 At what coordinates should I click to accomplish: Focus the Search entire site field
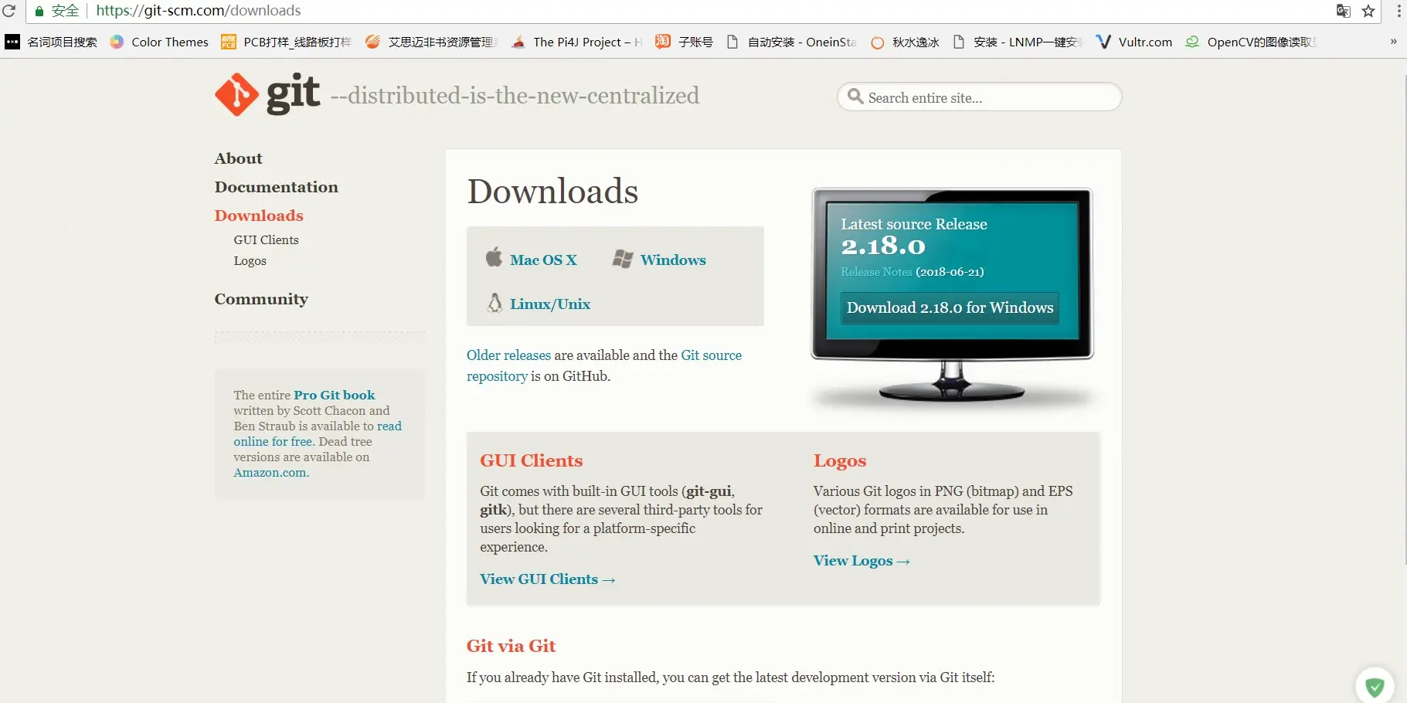click(x=980, y=97)
